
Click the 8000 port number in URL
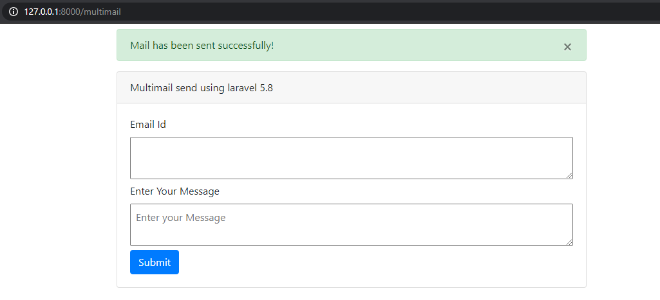click(x=70, y=12)
